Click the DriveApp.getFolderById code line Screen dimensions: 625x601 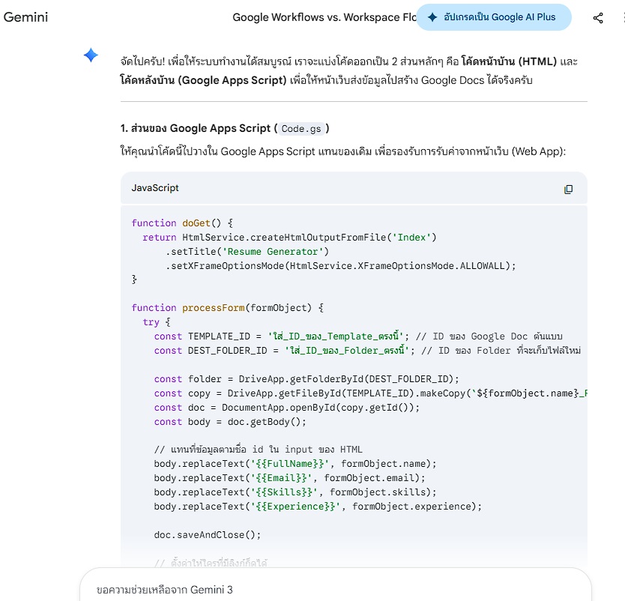[x=307, y=379]
